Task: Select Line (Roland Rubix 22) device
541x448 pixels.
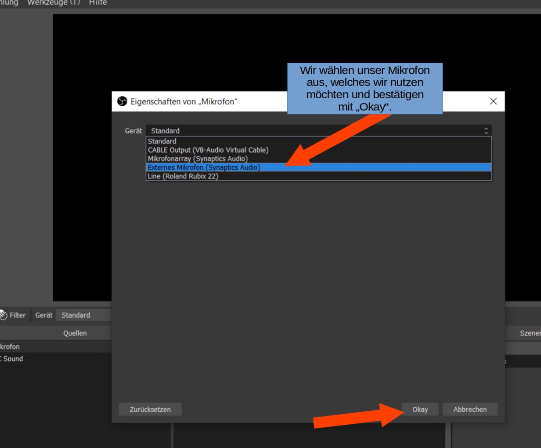Action: [183, 176]
